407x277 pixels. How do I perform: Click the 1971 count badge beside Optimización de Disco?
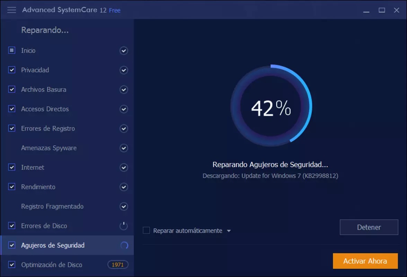117,264
